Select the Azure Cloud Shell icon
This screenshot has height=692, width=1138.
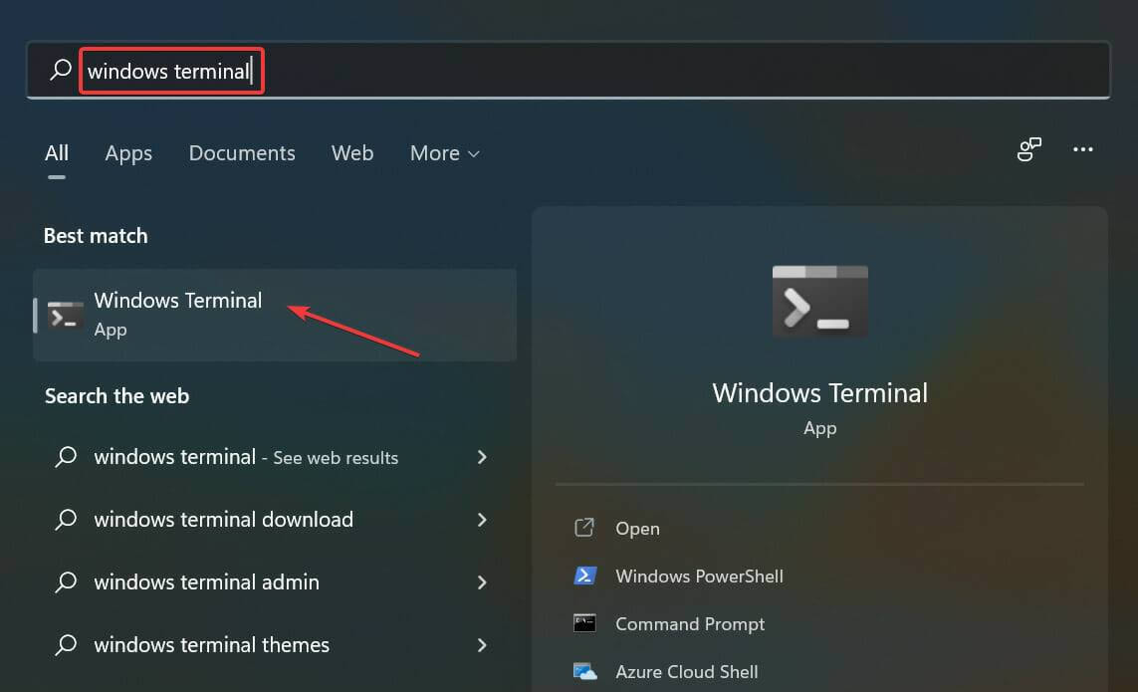click(x=586, y=671)
